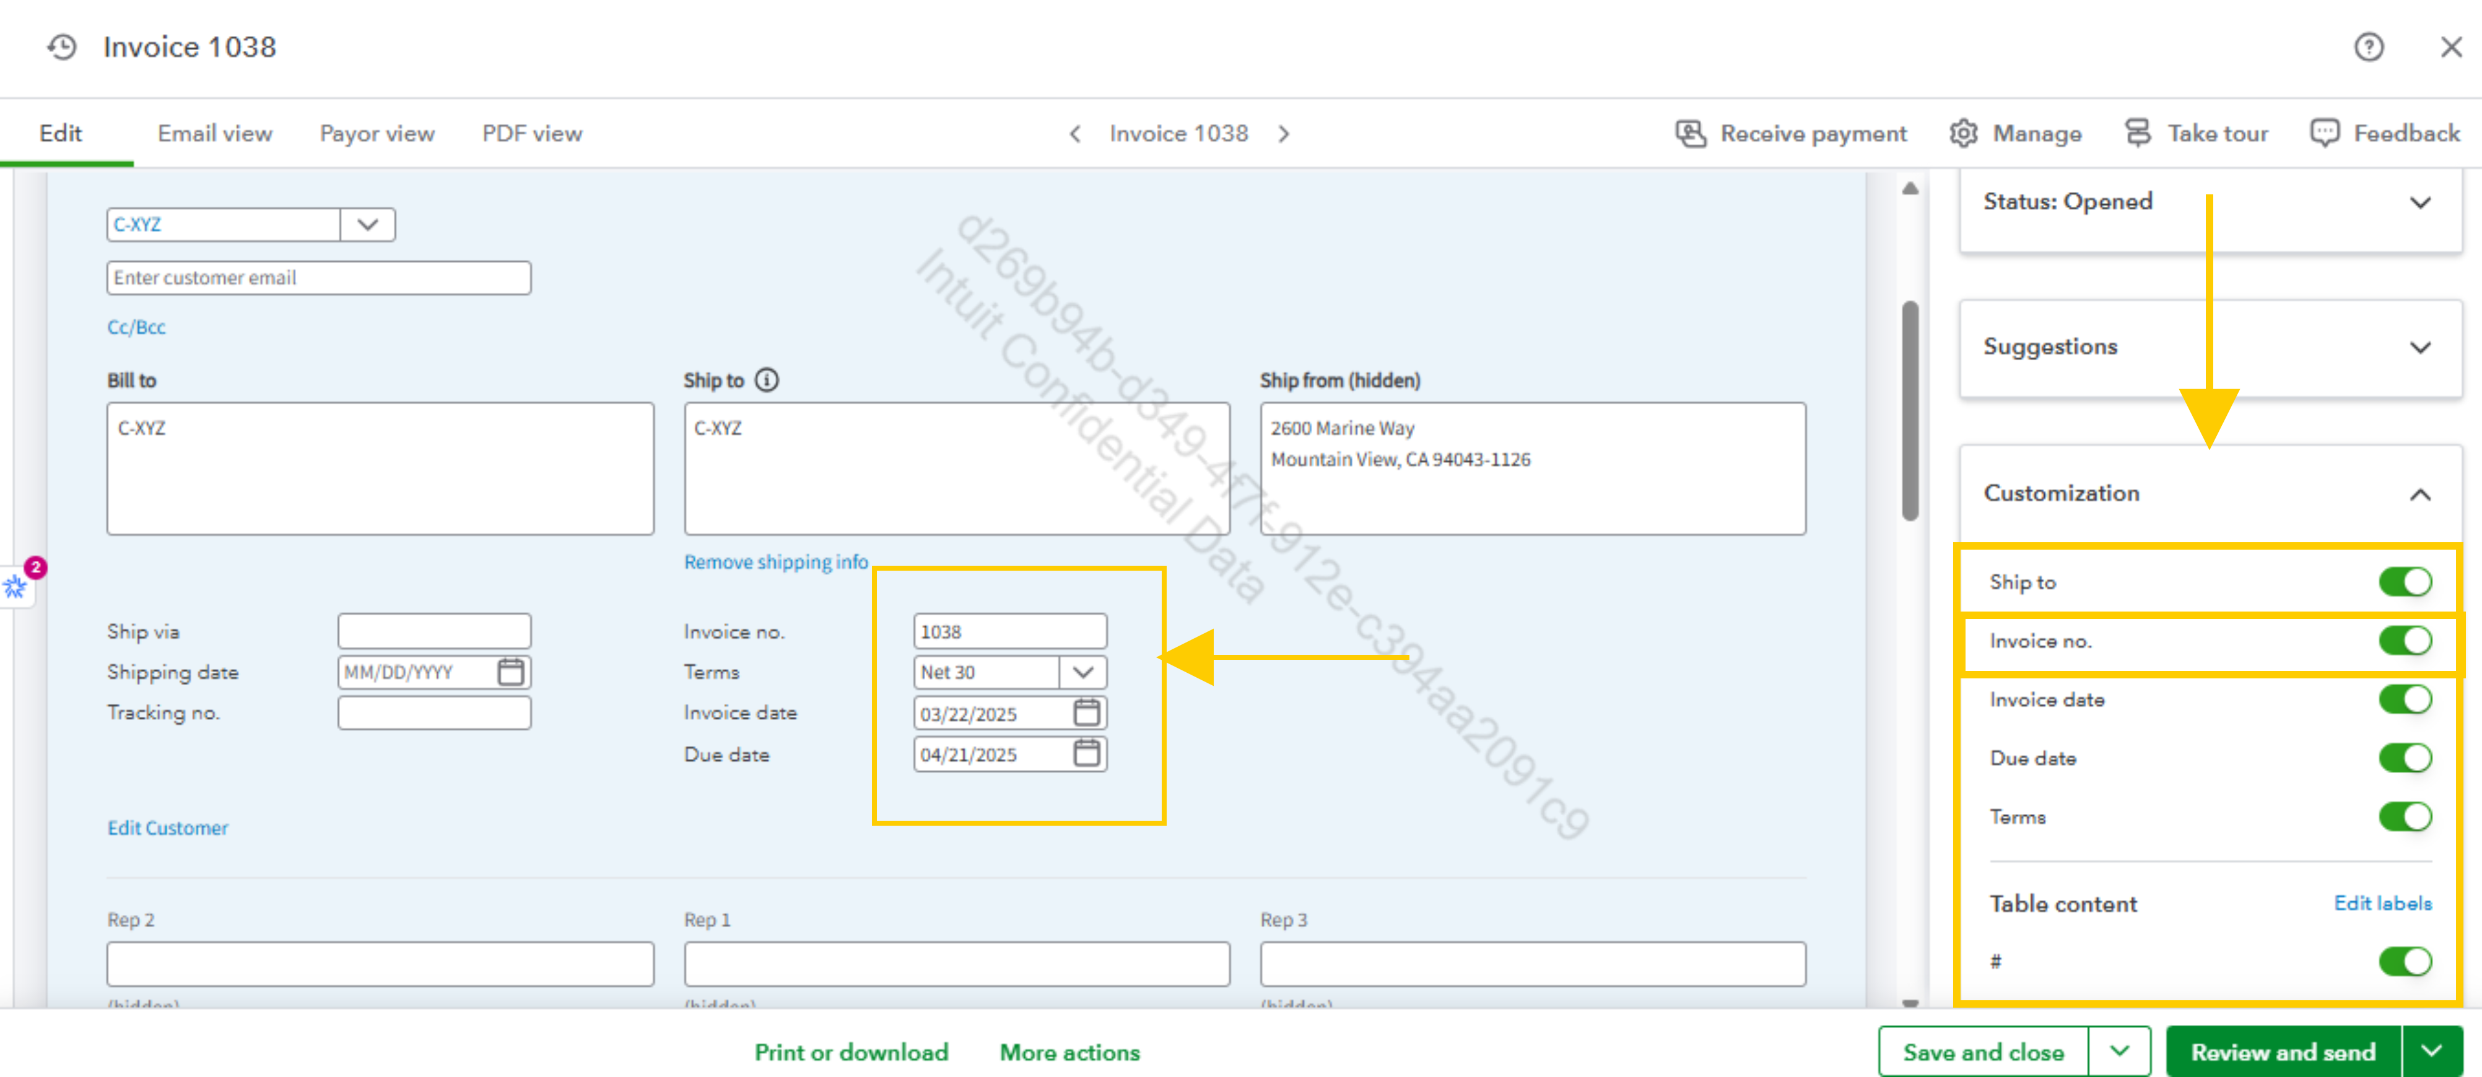The height and width of the screenshot is (1077, 2482).
Task: Click the Tracking no. input field
Action: [433, 713]
